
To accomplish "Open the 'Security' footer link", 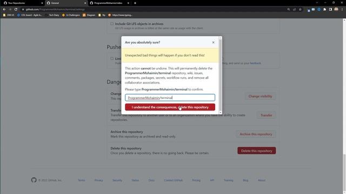I will point(117,180).
